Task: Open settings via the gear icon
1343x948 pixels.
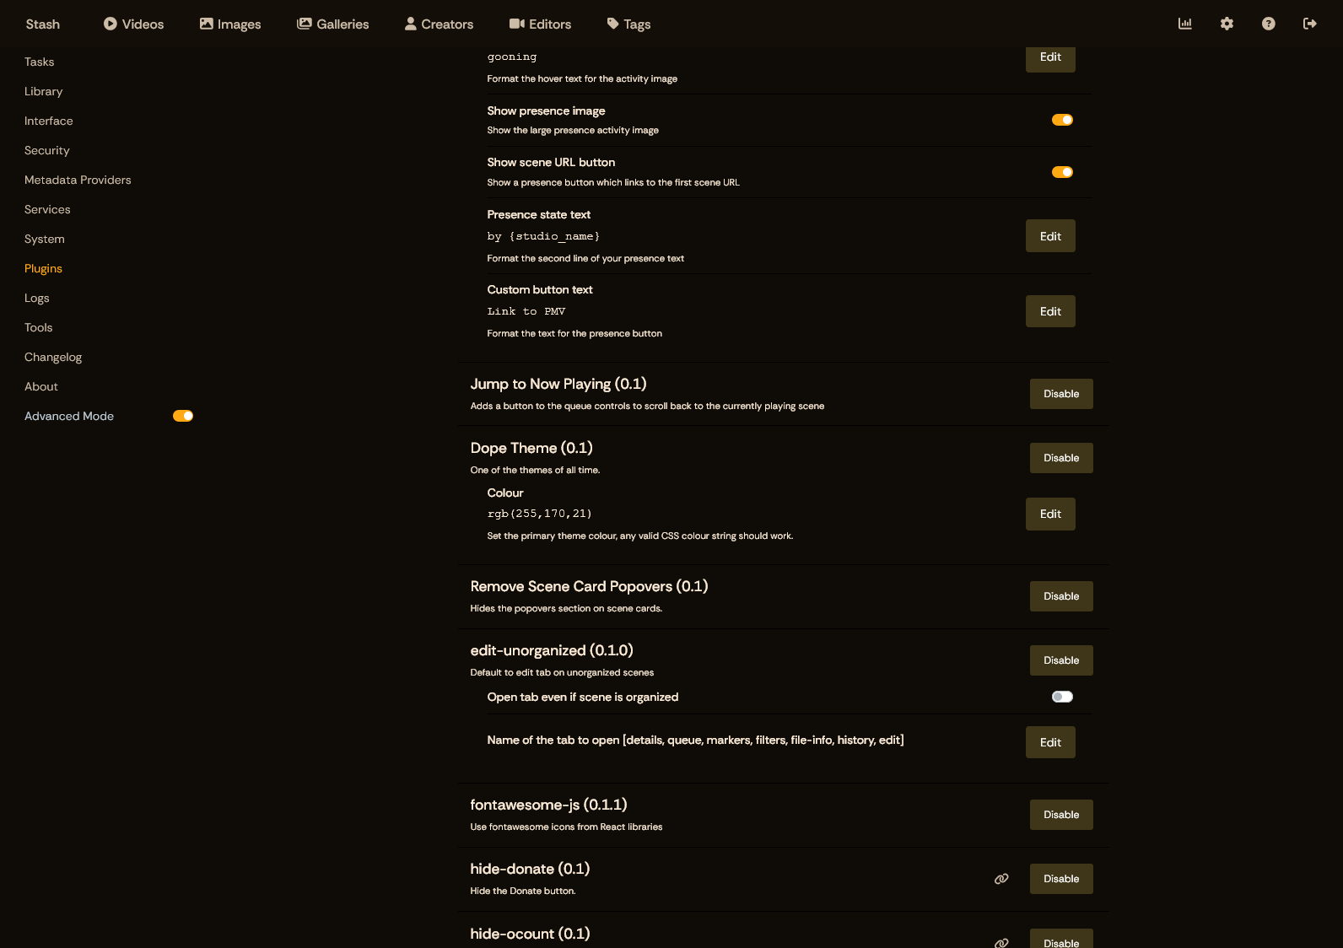Action: (x=1227, y=24)
